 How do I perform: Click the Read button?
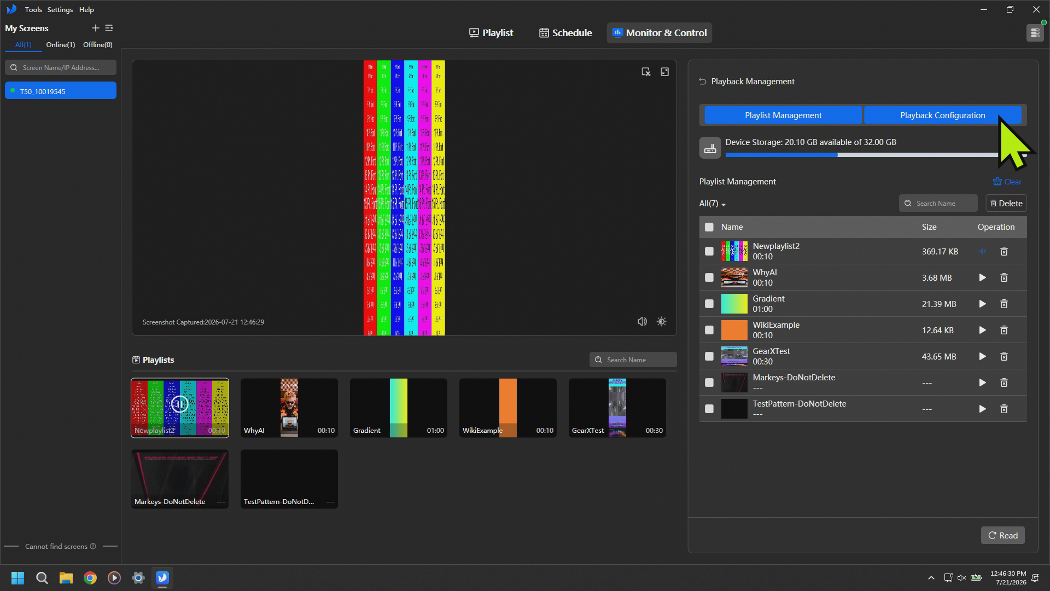[1002, 535]
